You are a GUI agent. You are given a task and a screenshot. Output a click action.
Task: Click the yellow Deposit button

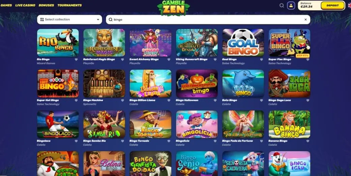(x=333, y=6)
